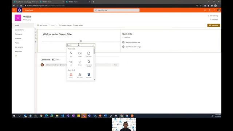Open Home in the left navigation
The height and width of the screenshot is (131, 233).
17,25
